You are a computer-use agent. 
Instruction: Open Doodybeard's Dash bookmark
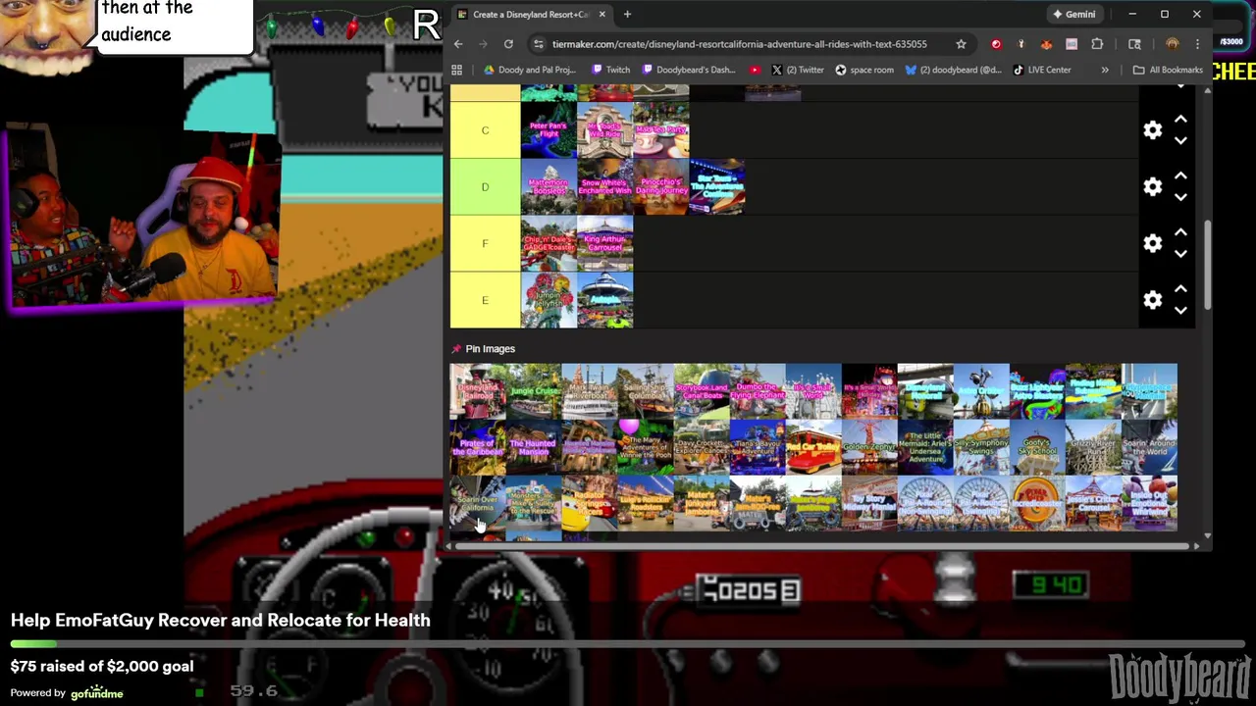click(689, 70)
